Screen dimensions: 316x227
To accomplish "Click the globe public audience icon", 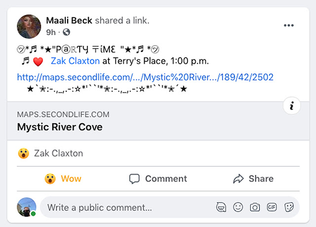I will [67, 32].
